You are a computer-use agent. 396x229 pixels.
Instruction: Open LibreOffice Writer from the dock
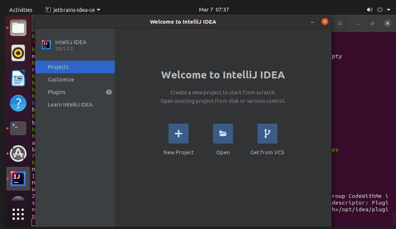point(18,78)
